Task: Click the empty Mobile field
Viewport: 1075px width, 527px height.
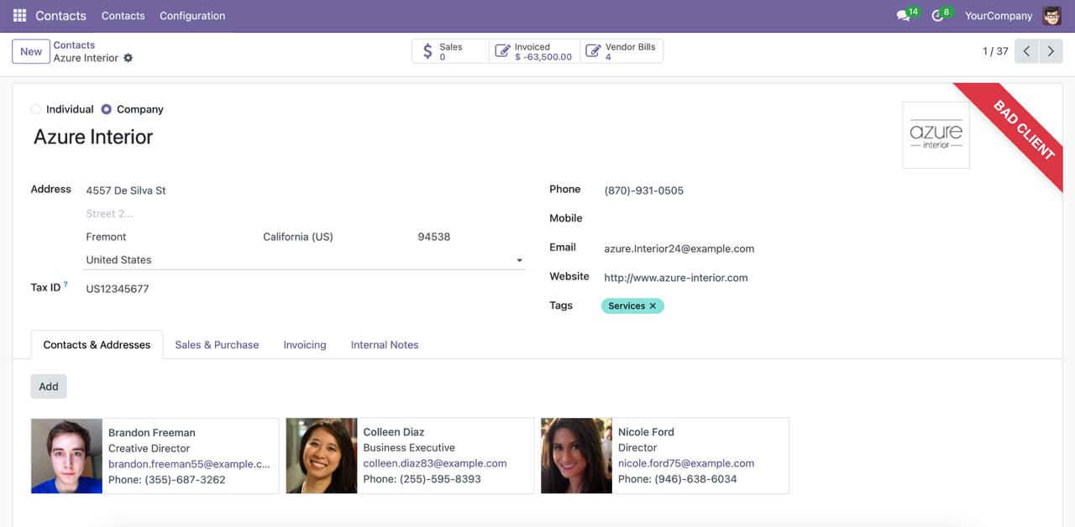Action: (823, 218)
